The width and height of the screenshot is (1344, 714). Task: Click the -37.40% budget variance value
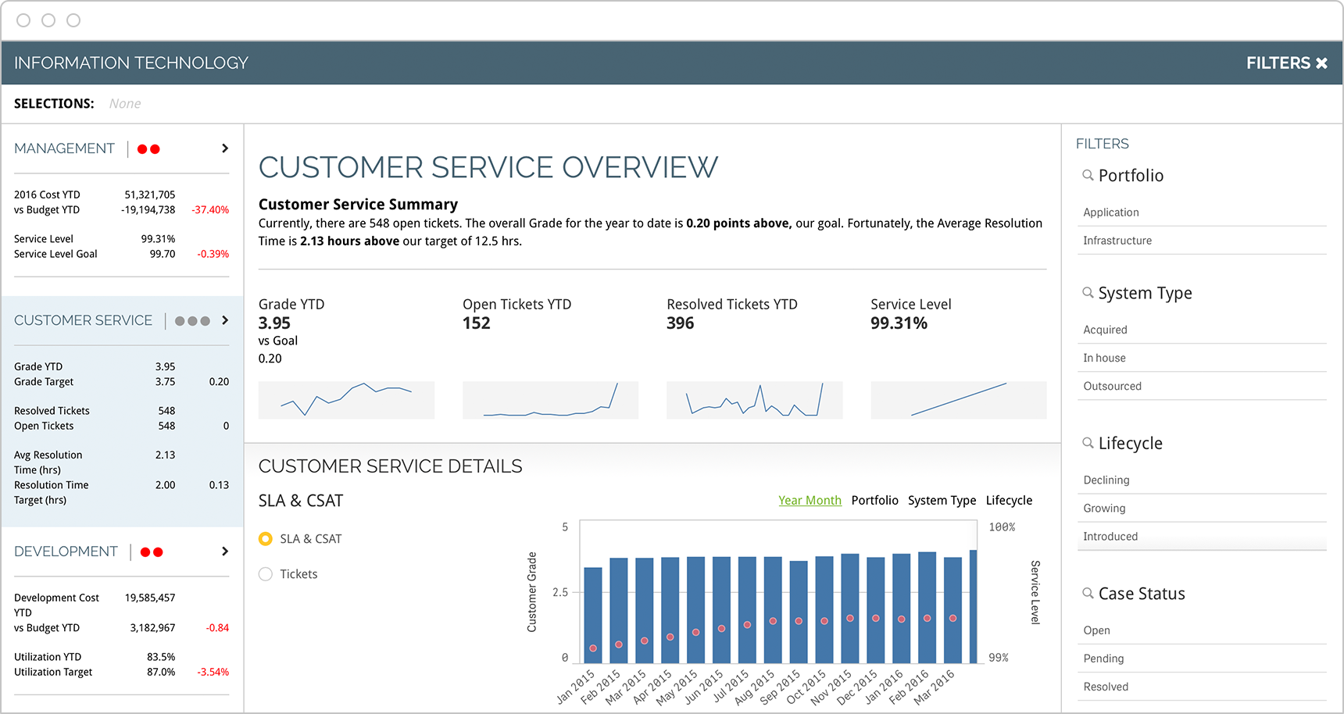211,210
